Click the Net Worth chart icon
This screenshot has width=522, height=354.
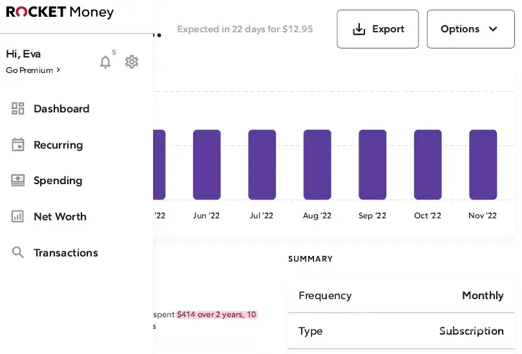click(x=18, y=216)
